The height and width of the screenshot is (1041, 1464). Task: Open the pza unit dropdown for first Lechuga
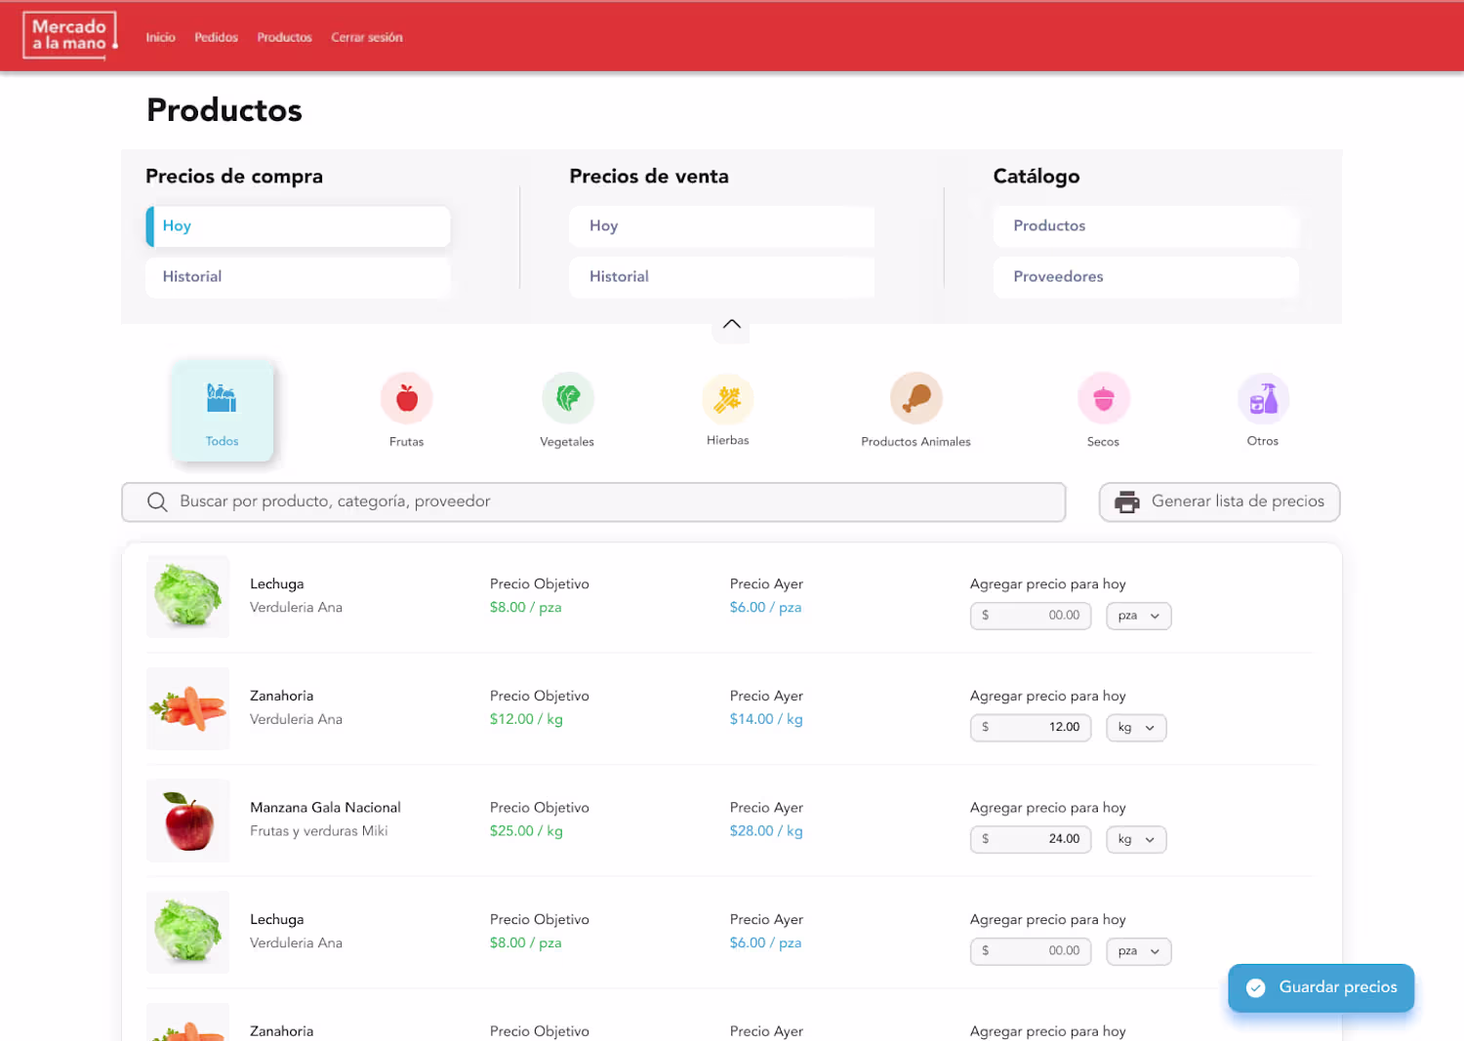coord(1138,616)
